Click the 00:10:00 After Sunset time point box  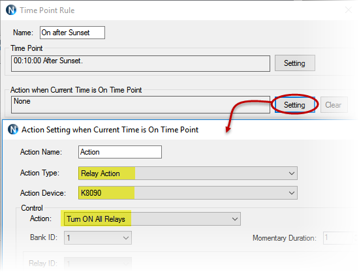click(140, 63)
